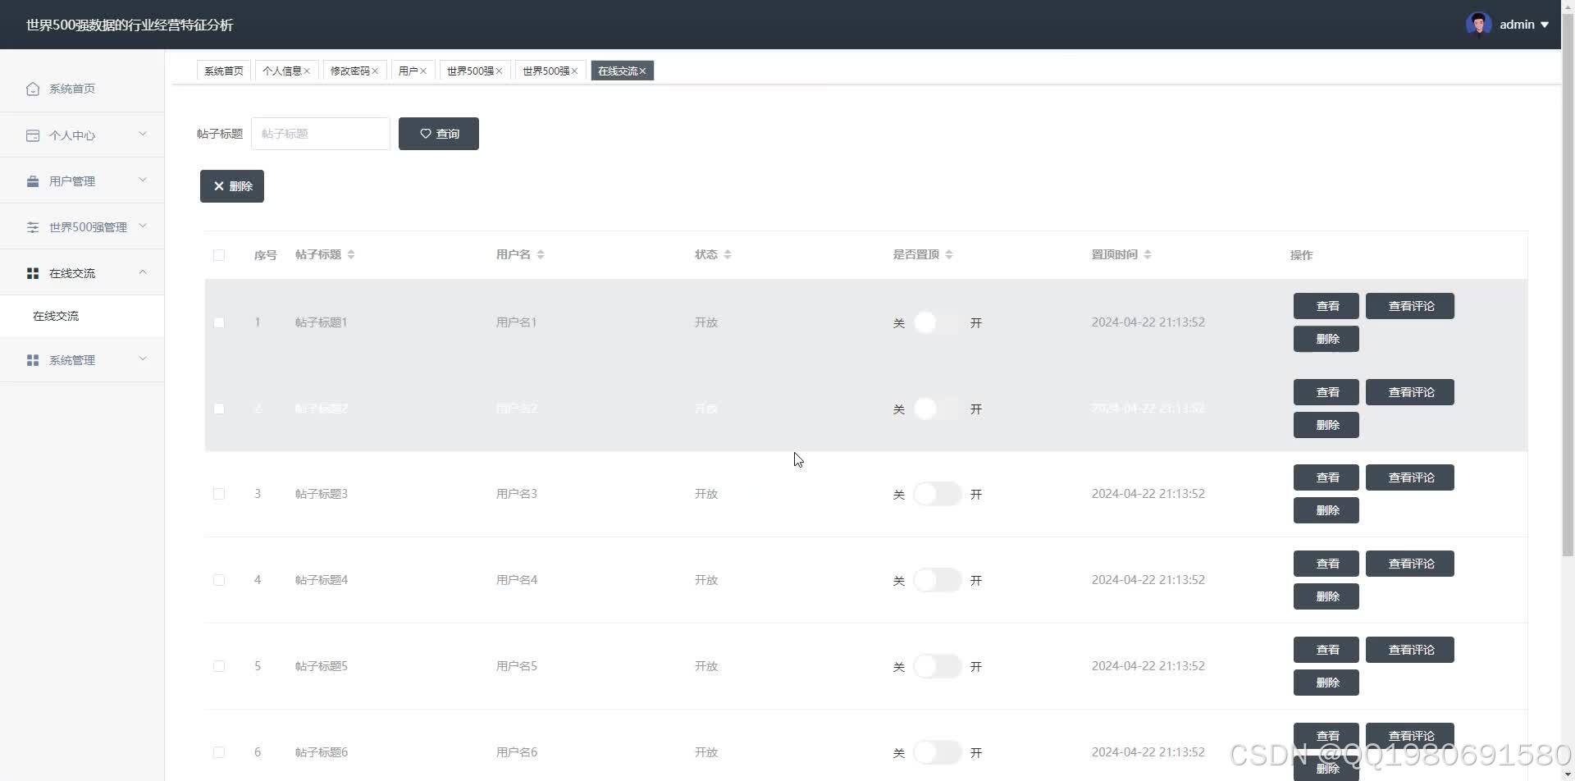Toggle 是否置顶 switch for 帖子标题4

(x=937, y=580)
